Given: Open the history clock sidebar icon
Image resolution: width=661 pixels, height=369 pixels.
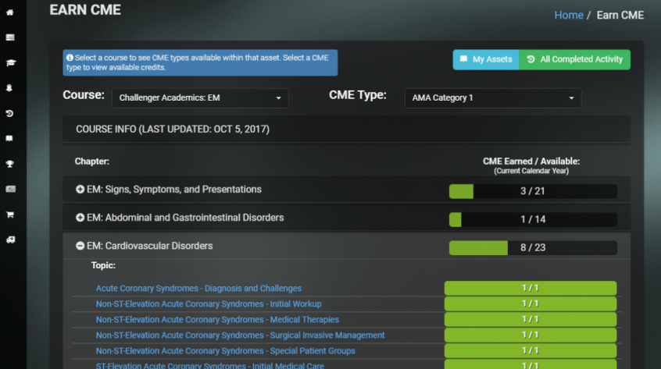Looking at the screenshot, I should (9, 114).
